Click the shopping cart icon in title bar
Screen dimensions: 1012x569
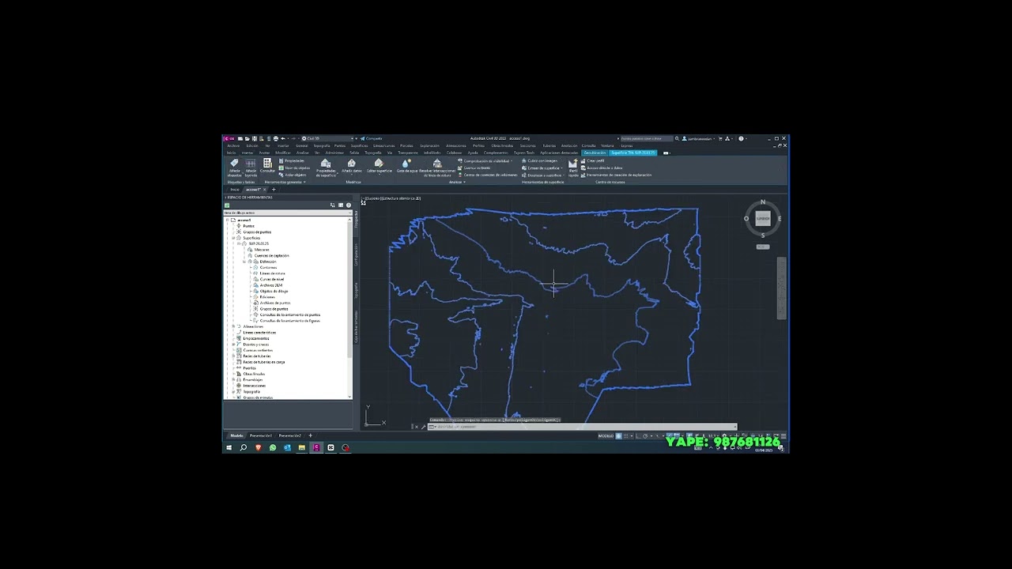(x=720, y=138)
